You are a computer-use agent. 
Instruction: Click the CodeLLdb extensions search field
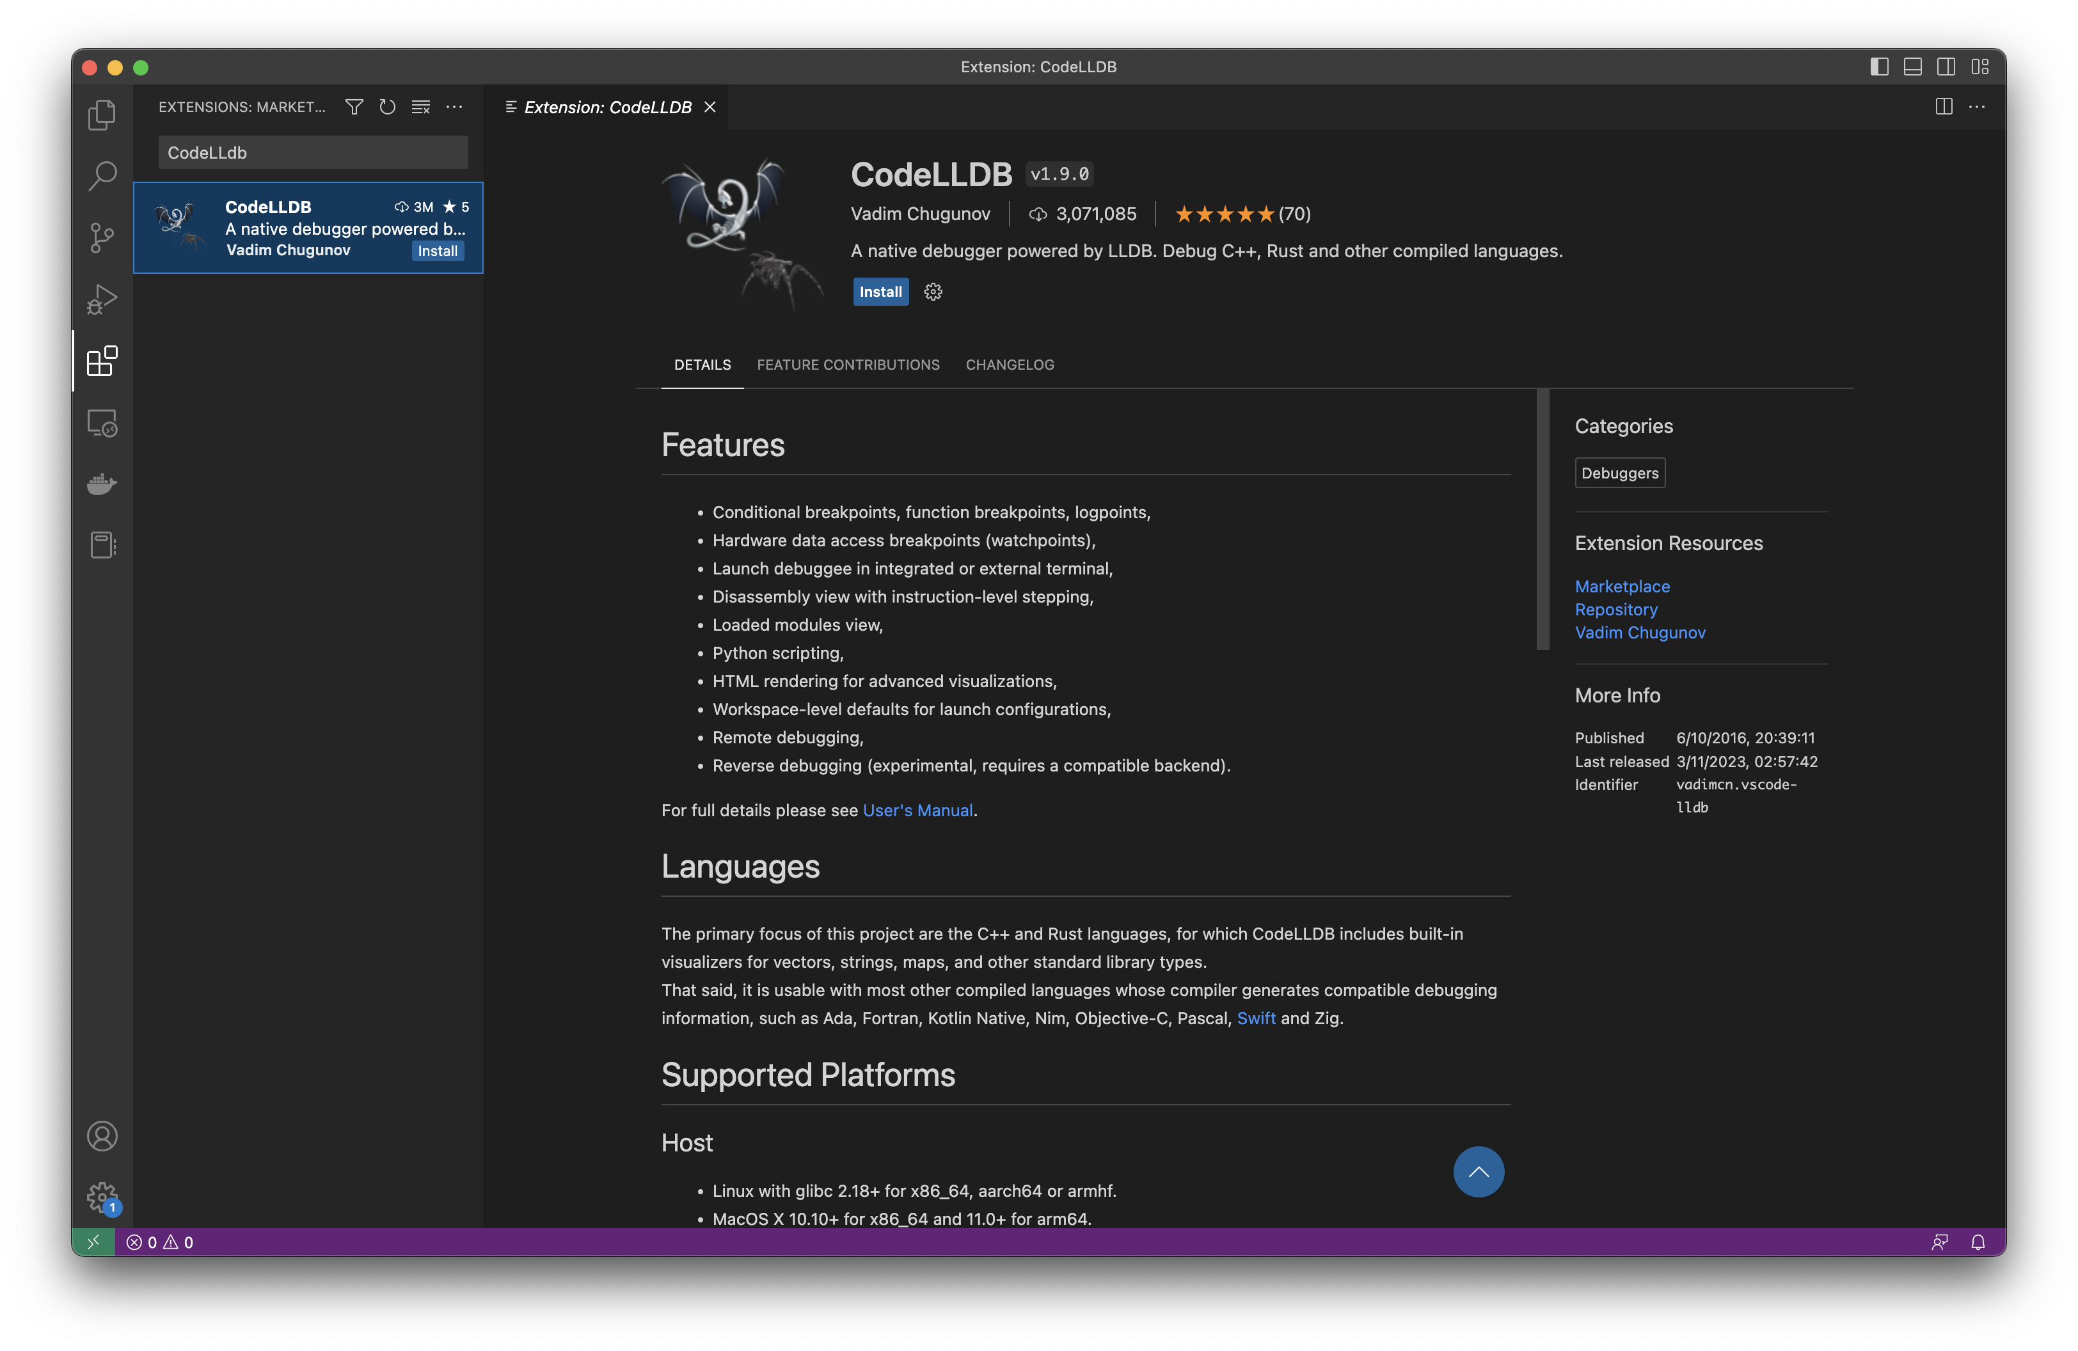click(x=313, y=153)
